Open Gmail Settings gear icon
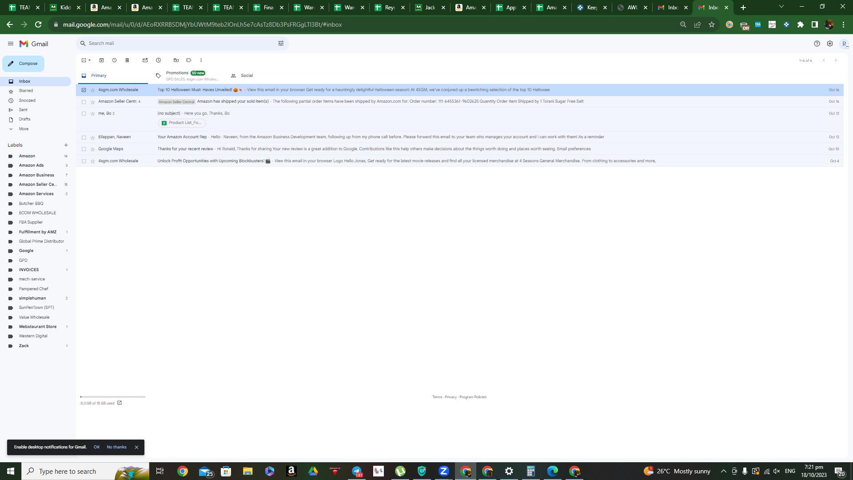The width and height of the screenshot is (853, 480). tap(830, 44)
